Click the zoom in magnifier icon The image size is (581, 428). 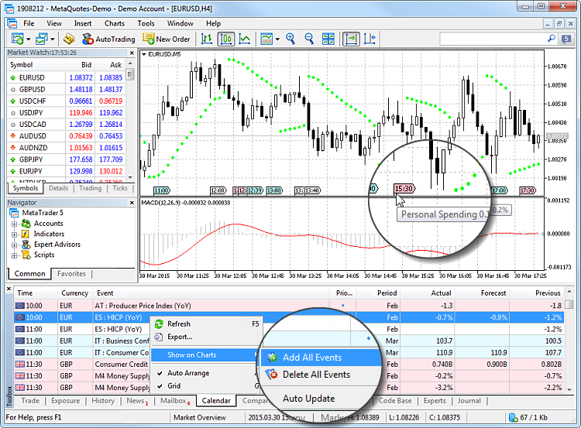[x=291, y=39]
